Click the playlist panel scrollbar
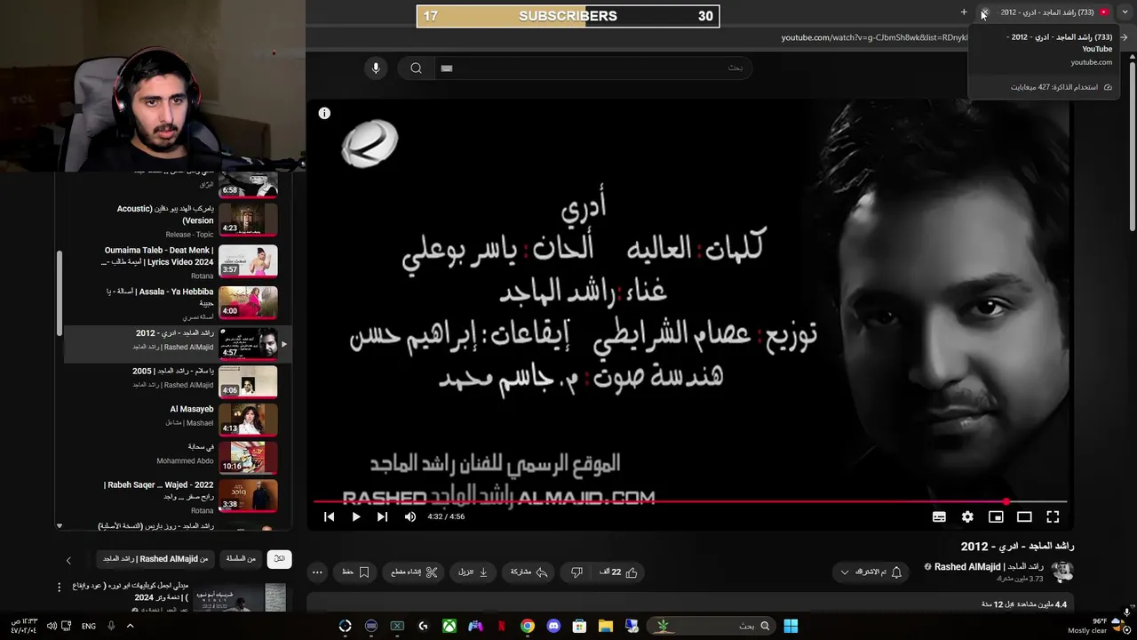This screenshot has width=1137, height=640. point(60,293)
